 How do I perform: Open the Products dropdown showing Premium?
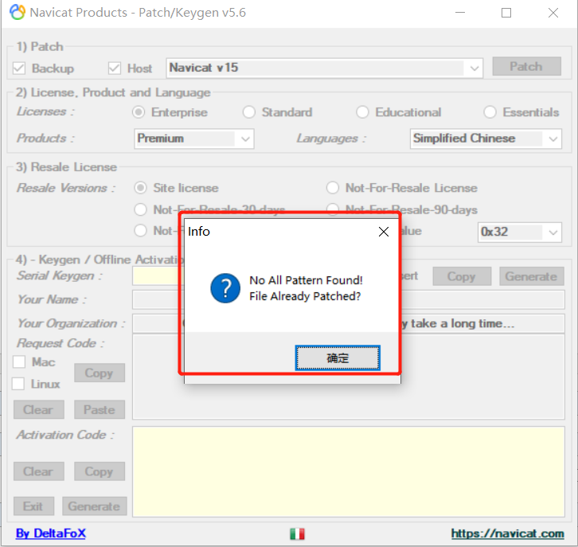coord(194,139)
